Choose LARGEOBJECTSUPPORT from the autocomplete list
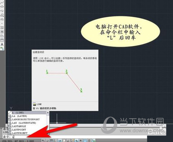173x142 pixels. click(x=27, y=119)
